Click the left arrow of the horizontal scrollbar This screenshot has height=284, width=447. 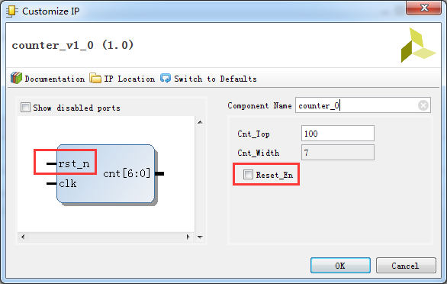(x=23, y=237)
